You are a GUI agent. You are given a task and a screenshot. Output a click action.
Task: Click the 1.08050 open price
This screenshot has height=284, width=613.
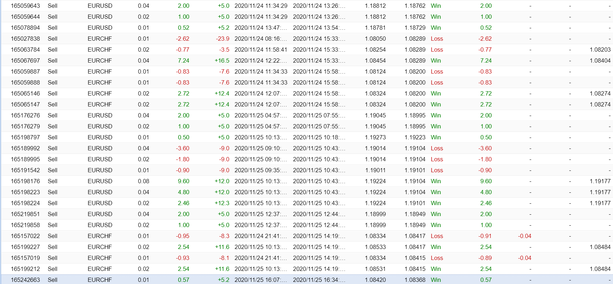tap(375, 39)
